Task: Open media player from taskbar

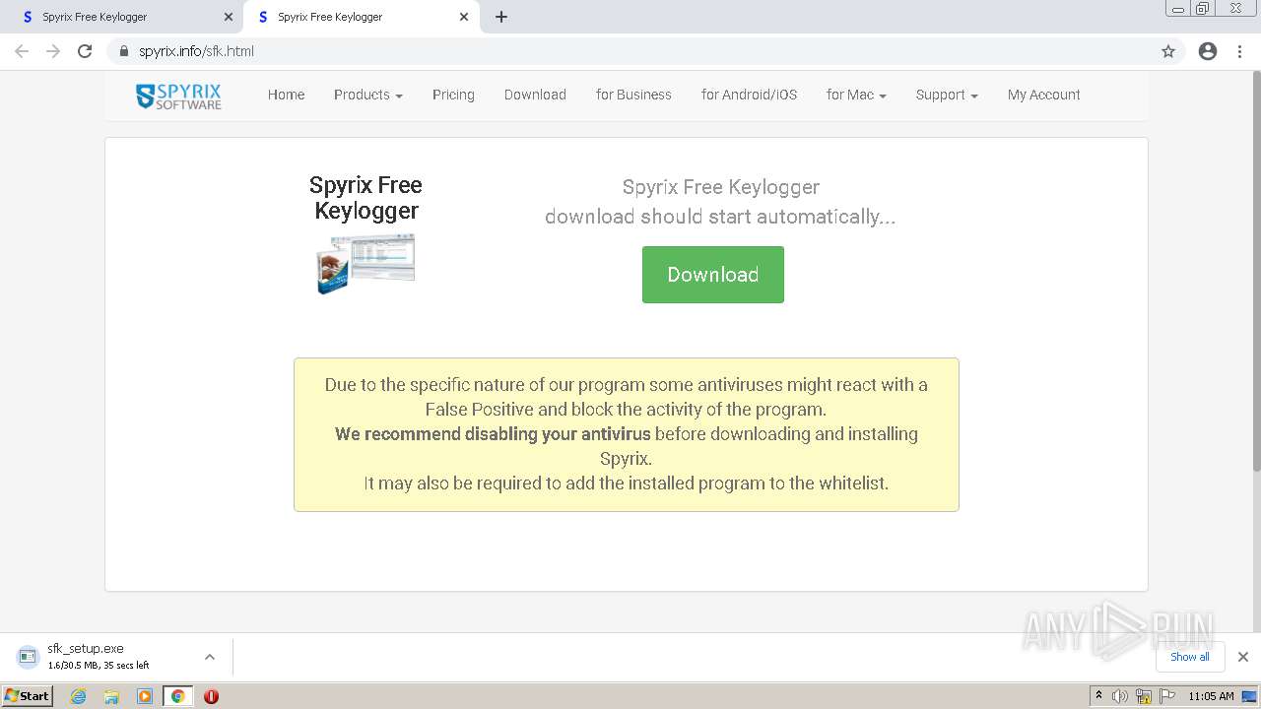Action: click(x=145, y=696)
